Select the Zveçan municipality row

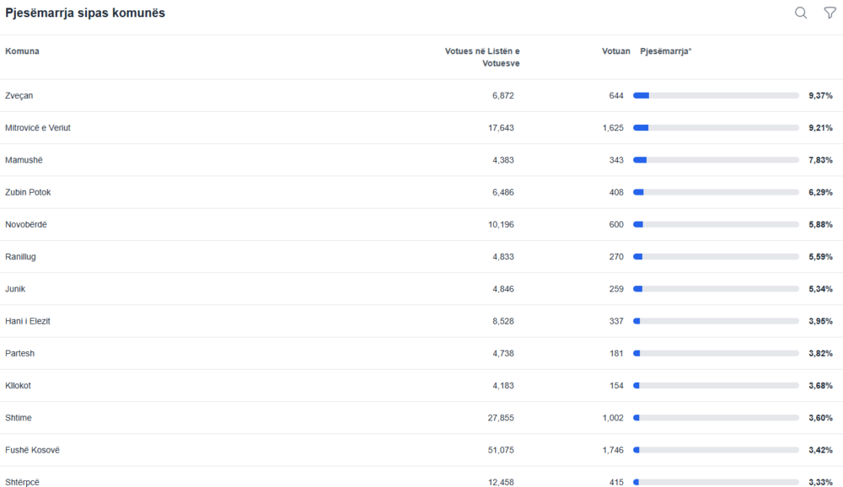(x=19, y=96)
